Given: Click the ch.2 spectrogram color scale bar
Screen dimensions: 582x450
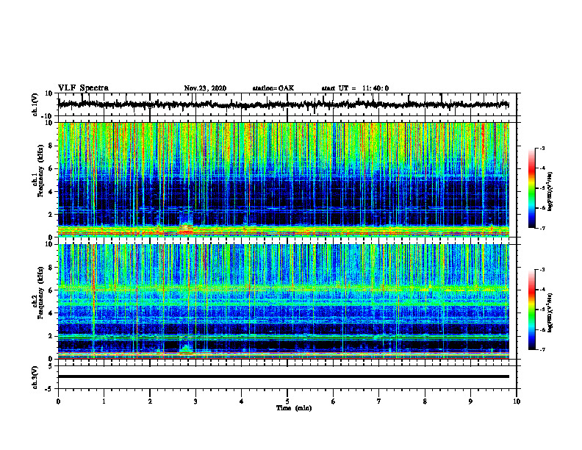Looking at the screenshot, I should (532, 310).
